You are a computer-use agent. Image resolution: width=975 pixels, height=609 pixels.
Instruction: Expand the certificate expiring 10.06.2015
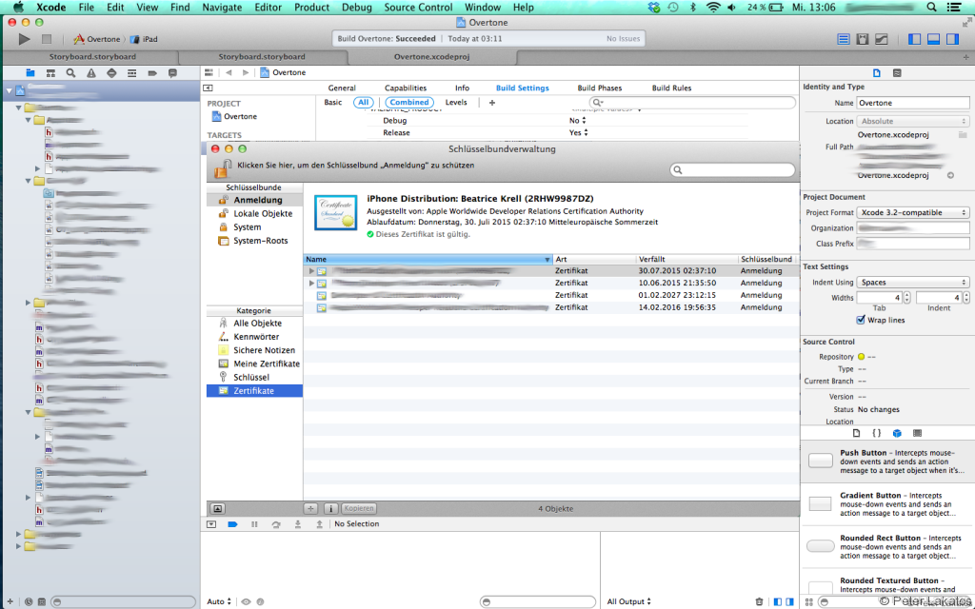pyautogui.click(x=311, y=284)
